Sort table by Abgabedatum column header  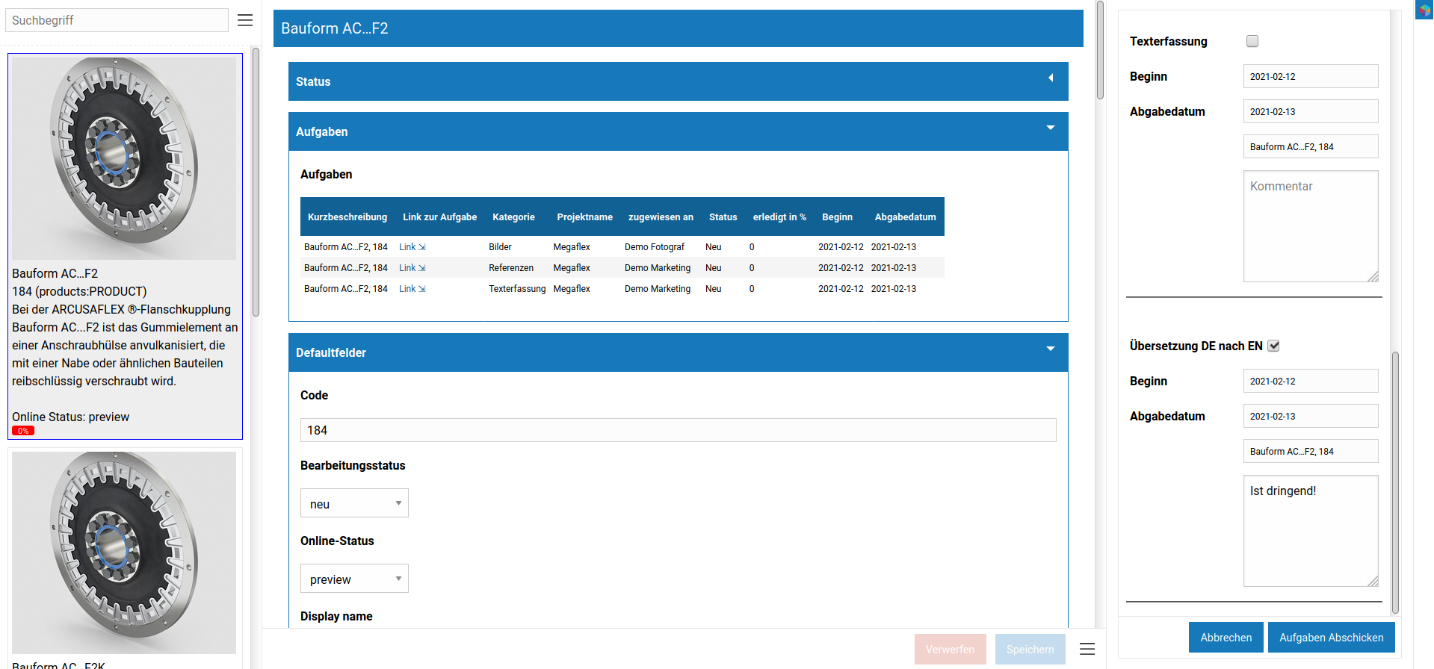905,217
